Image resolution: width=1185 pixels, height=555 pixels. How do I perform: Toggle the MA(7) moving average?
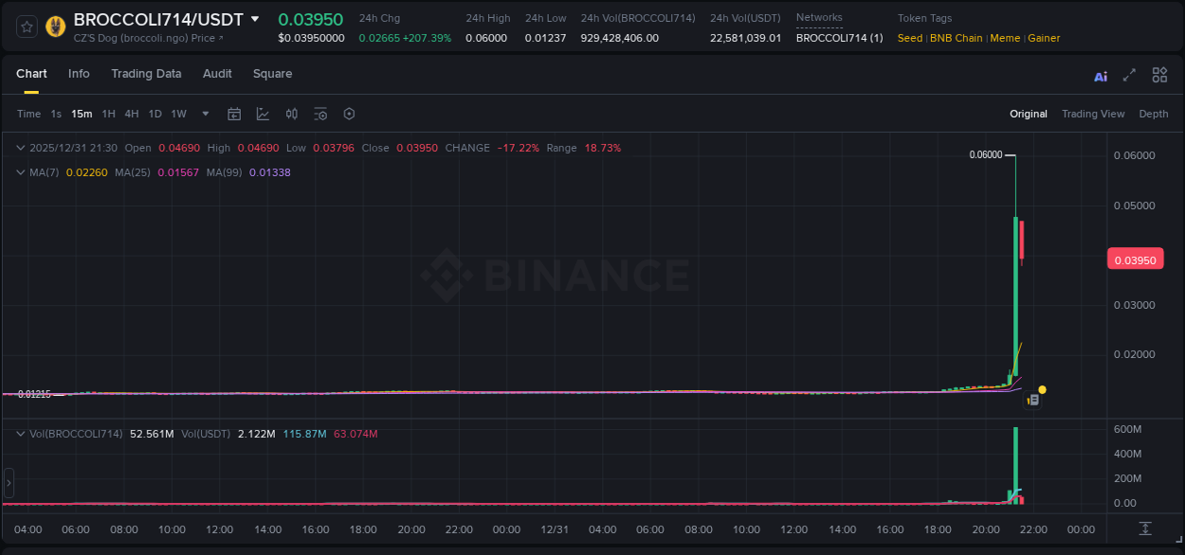click(x=40, y=171)
